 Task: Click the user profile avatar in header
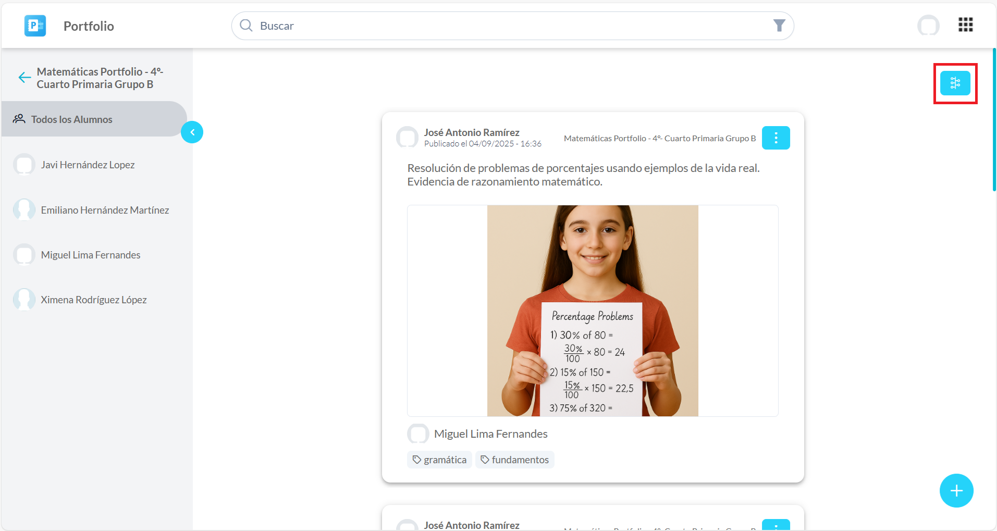click(x=928, y=25)
